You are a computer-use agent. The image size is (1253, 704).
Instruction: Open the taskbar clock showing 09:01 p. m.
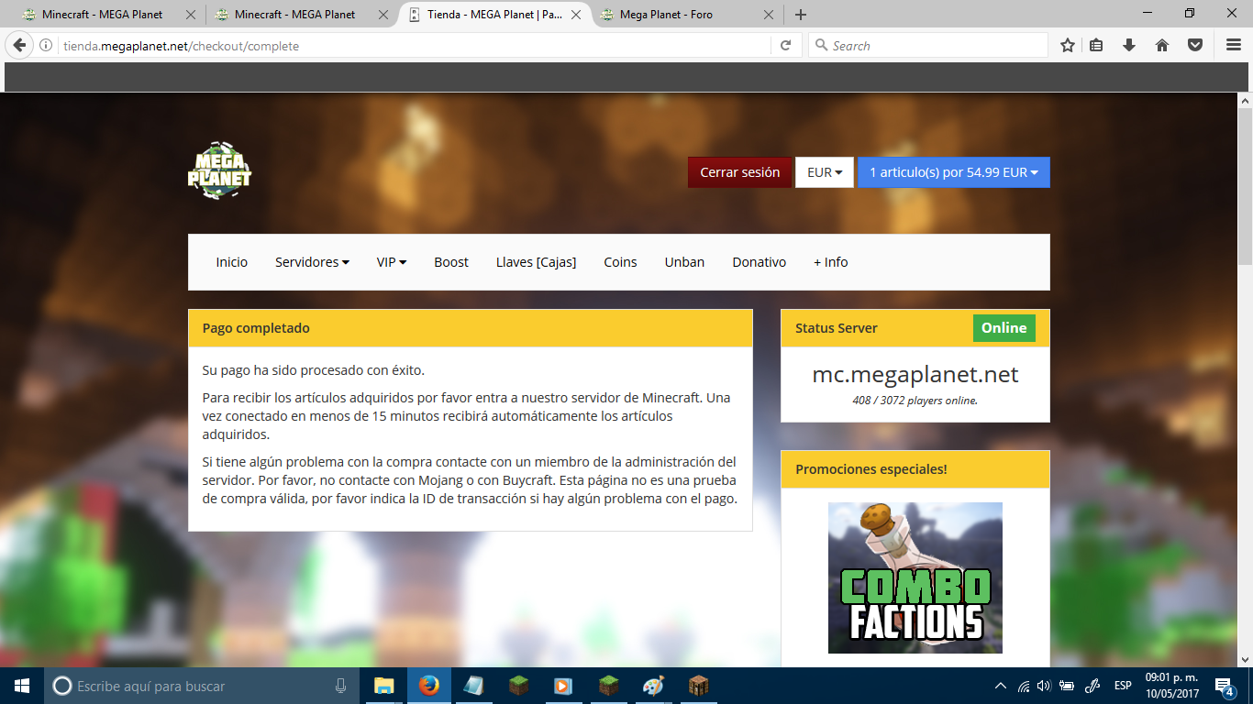coord(1172,686)
